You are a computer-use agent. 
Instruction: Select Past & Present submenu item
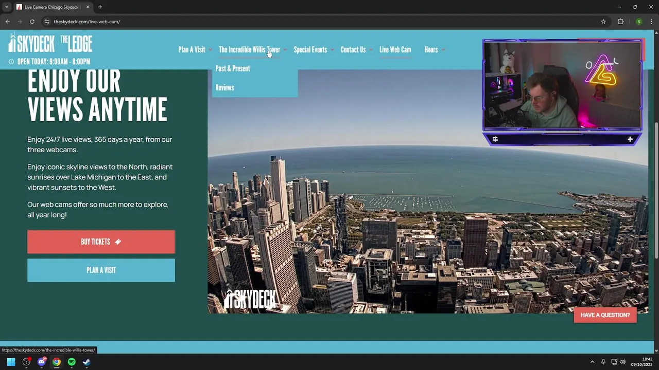click(x=233, y=68)
